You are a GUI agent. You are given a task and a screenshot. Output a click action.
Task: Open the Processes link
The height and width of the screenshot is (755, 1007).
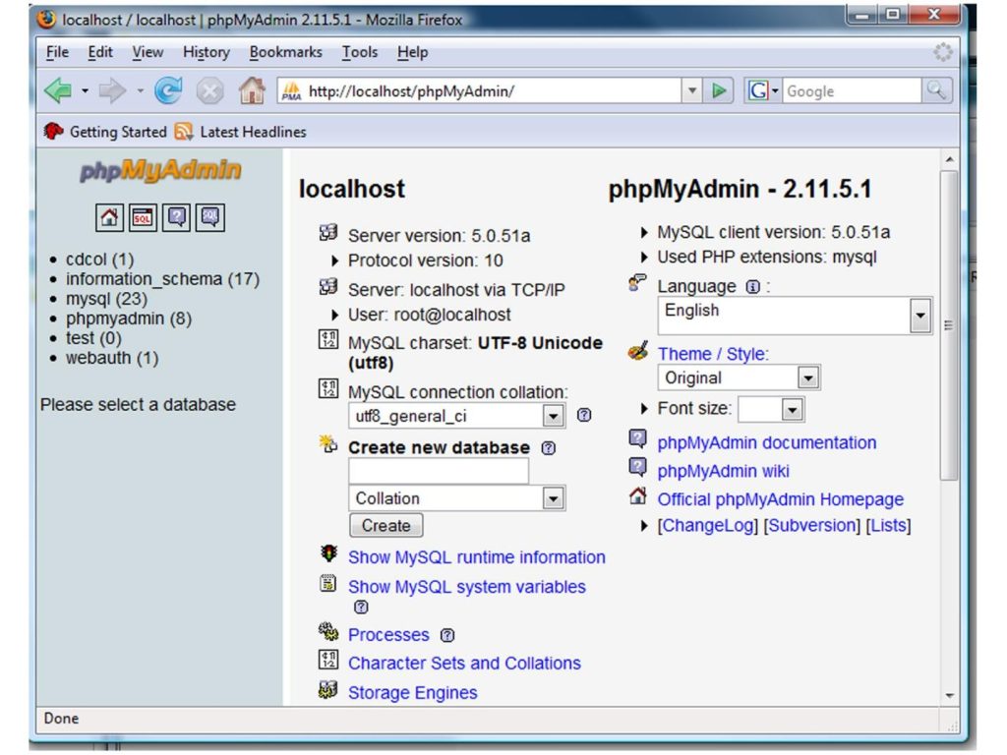388,635
